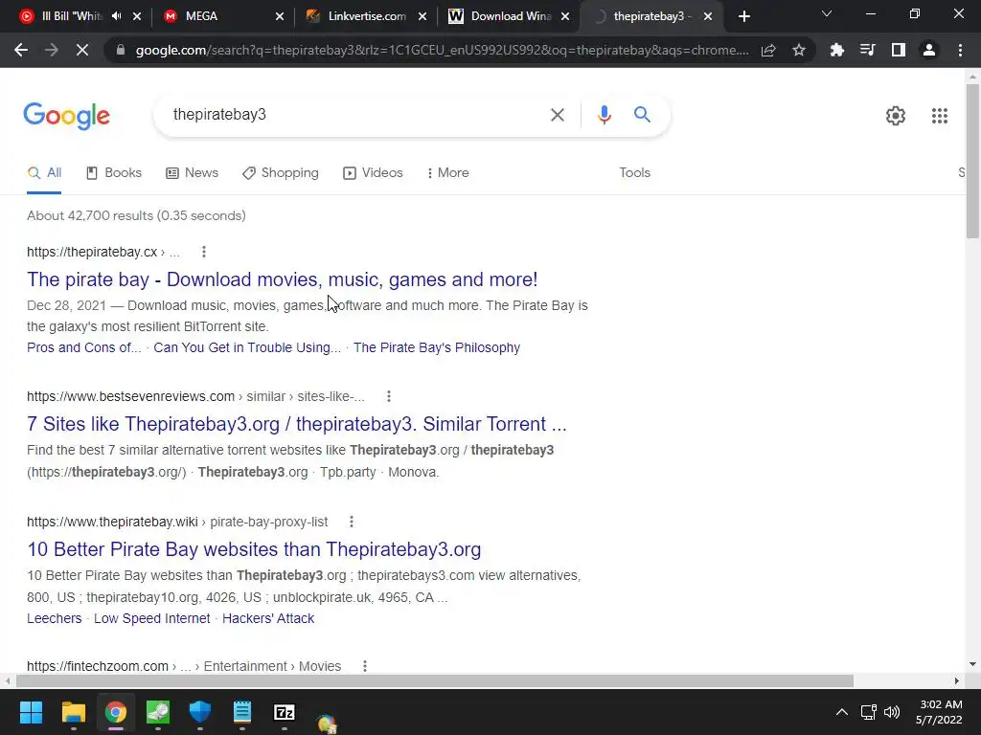
Task: Open the Extensions puzzle icon
Action: pyautogui.click(x=836, y=50)
